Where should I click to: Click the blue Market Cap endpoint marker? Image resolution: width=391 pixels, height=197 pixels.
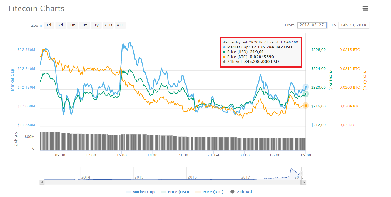(x=306, y=87)
